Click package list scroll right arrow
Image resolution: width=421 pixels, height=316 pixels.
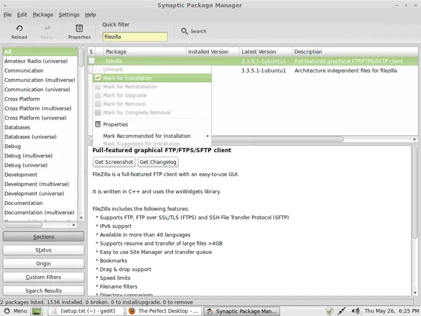(x=415, y=139)
